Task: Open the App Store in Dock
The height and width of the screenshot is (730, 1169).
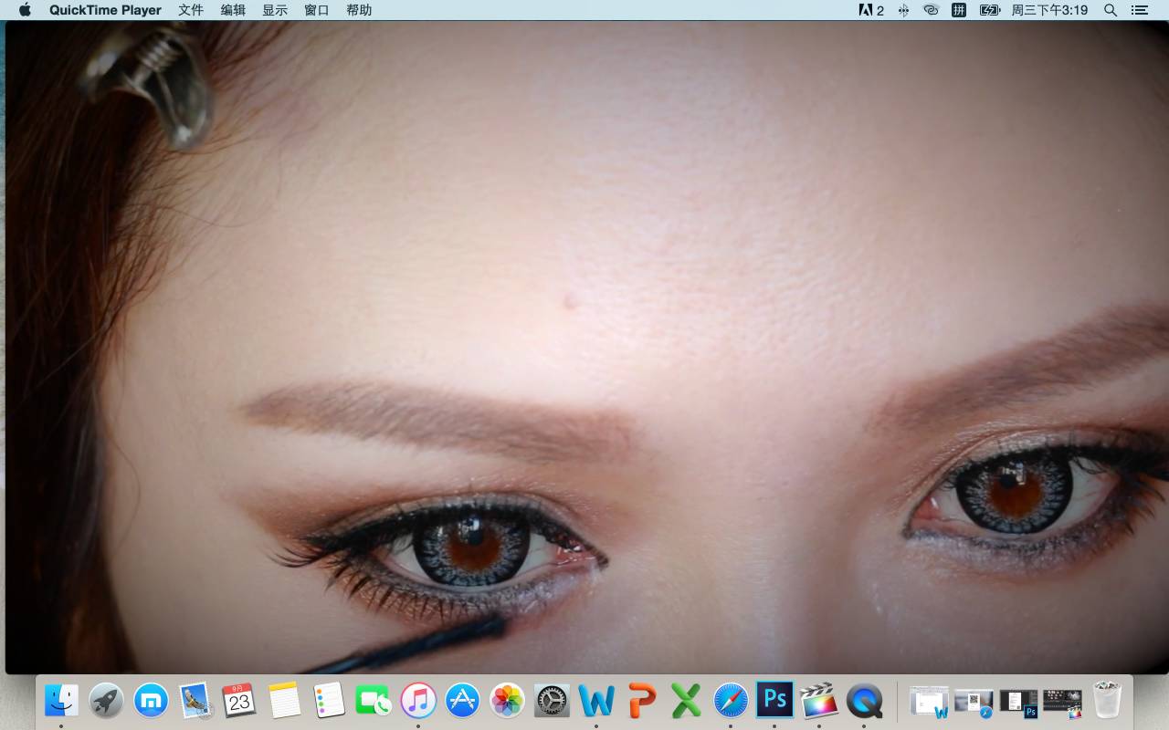Action: tap(463, 701)
